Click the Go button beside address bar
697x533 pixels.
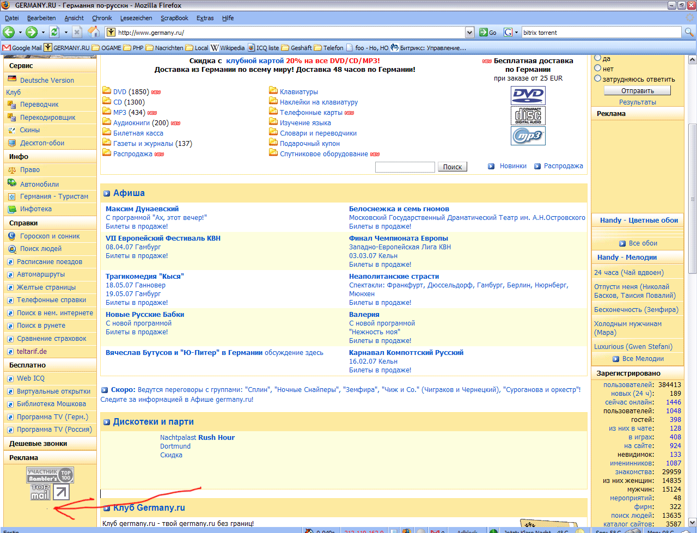coord(488,33)
